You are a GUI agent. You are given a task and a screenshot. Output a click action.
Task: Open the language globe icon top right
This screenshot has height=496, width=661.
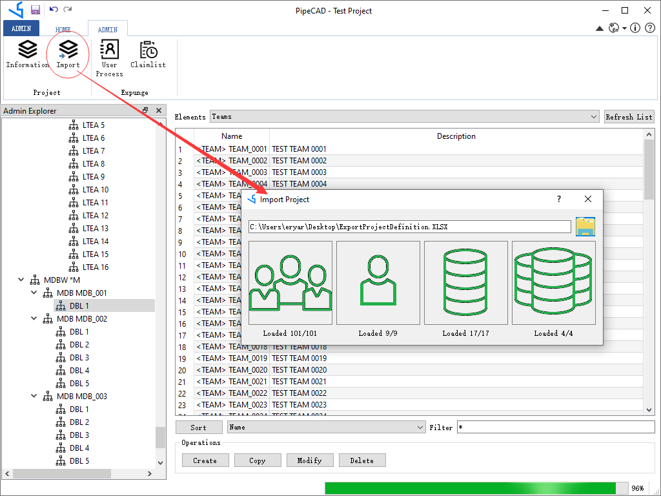tap(614, 28)
